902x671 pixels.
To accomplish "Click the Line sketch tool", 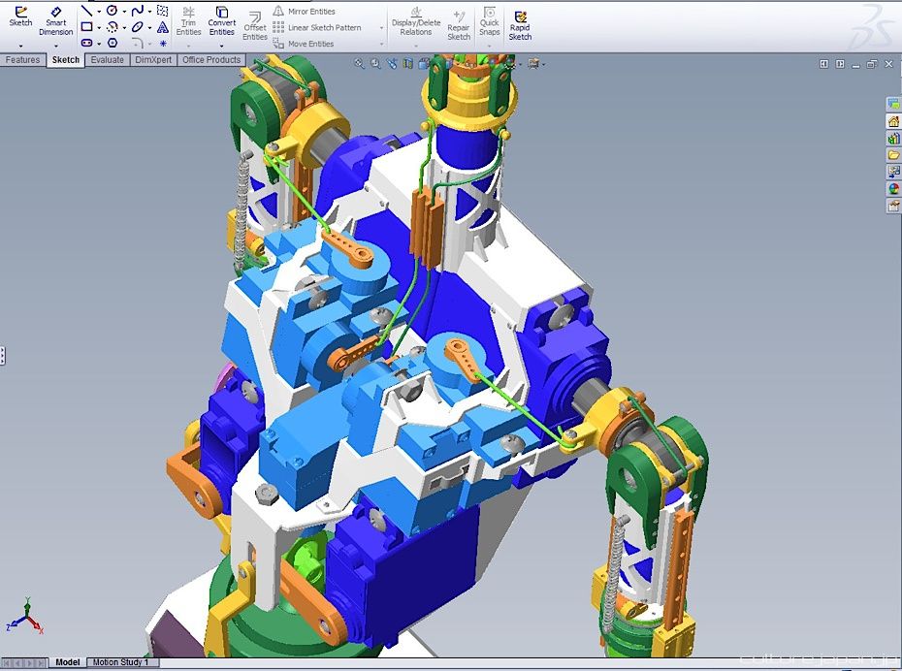I will [86, 11].
